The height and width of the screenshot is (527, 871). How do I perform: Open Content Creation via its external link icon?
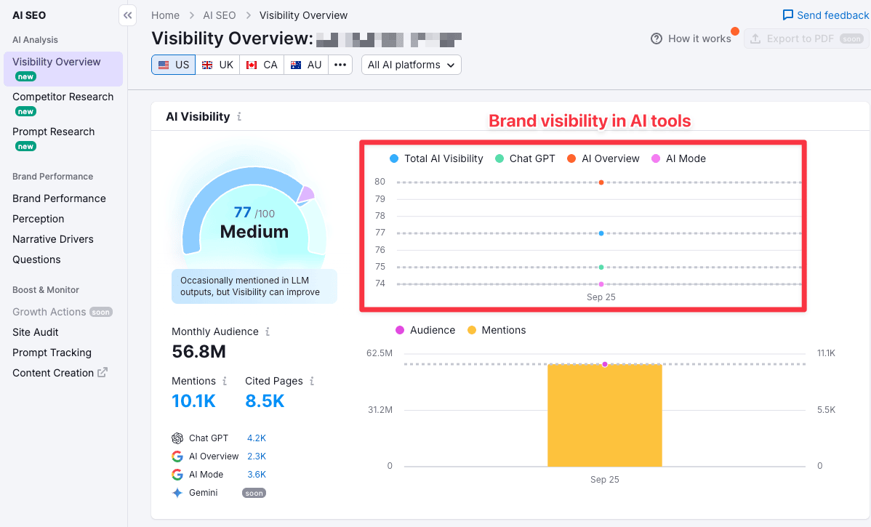coord(103,373)
